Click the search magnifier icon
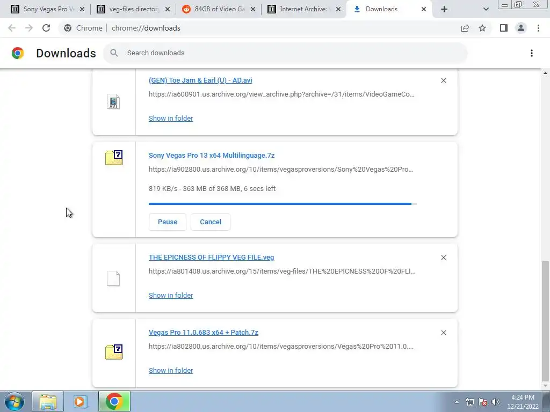 (114, 53)
